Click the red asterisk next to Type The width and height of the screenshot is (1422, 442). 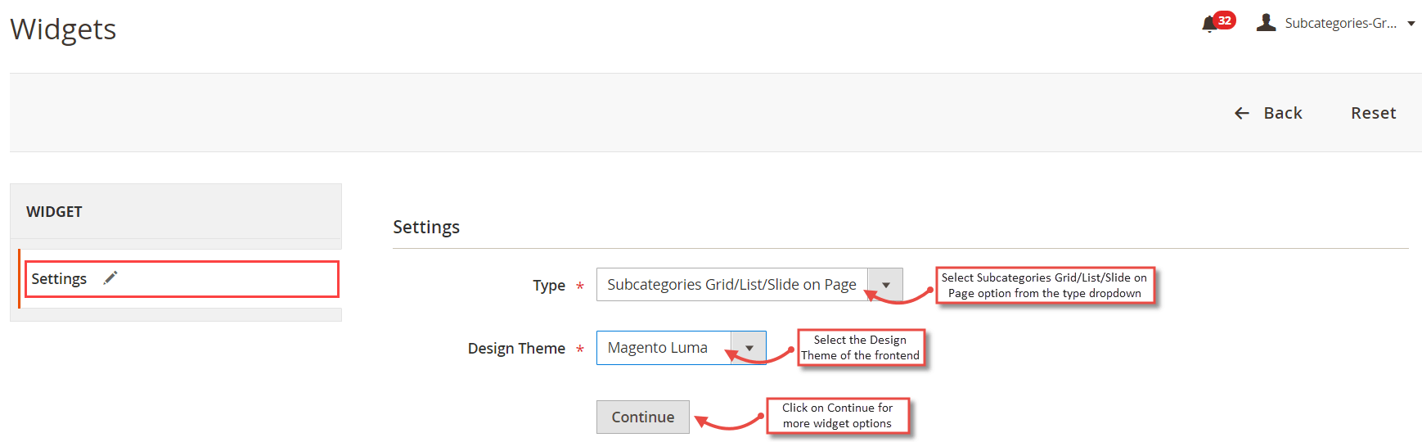(579, 286)
